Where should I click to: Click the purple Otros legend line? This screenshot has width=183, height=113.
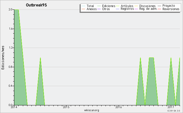pos(99,9)
